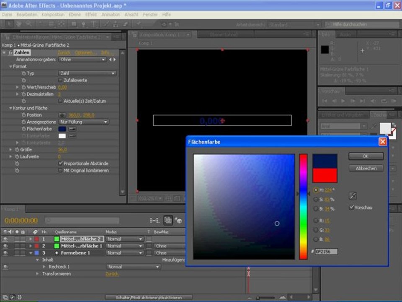Screen dimensions: 402x302
Task: Select the S saturation radio button
Action: tap(316, 199)
